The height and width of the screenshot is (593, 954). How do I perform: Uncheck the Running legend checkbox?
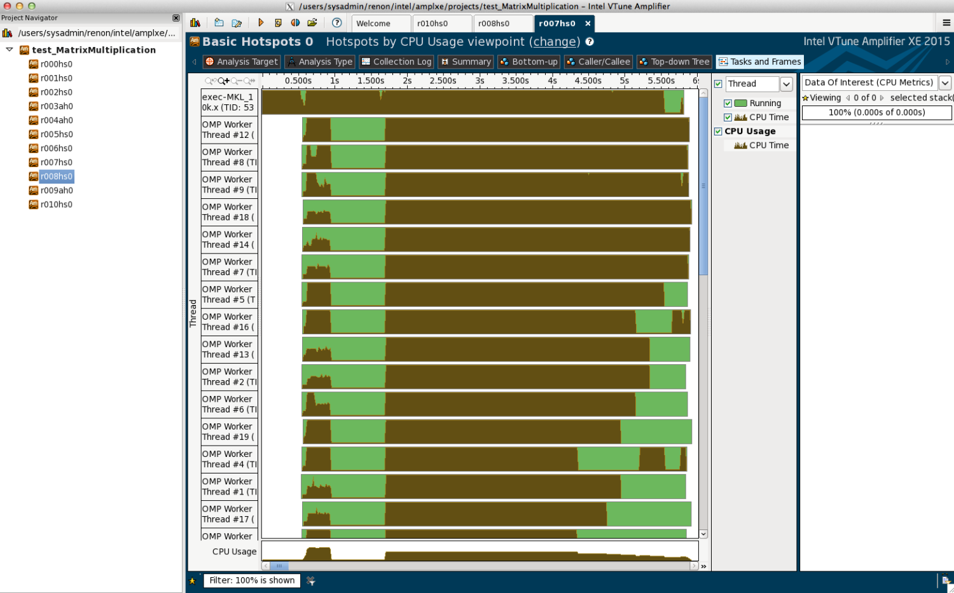pos(728,103)
